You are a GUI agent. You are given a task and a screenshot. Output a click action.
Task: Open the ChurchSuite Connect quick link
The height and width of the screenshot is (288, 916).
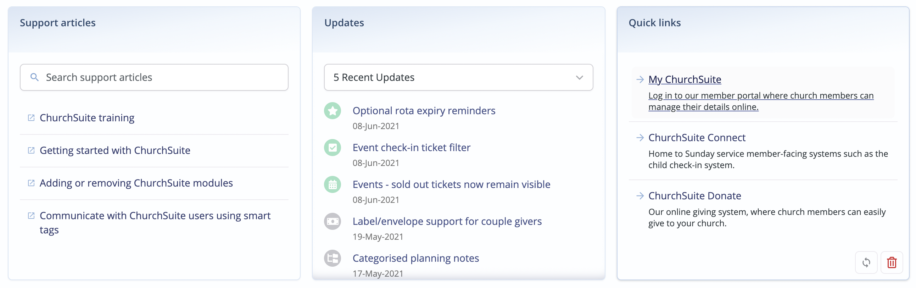pyautogui.click(x=697, y=138)
